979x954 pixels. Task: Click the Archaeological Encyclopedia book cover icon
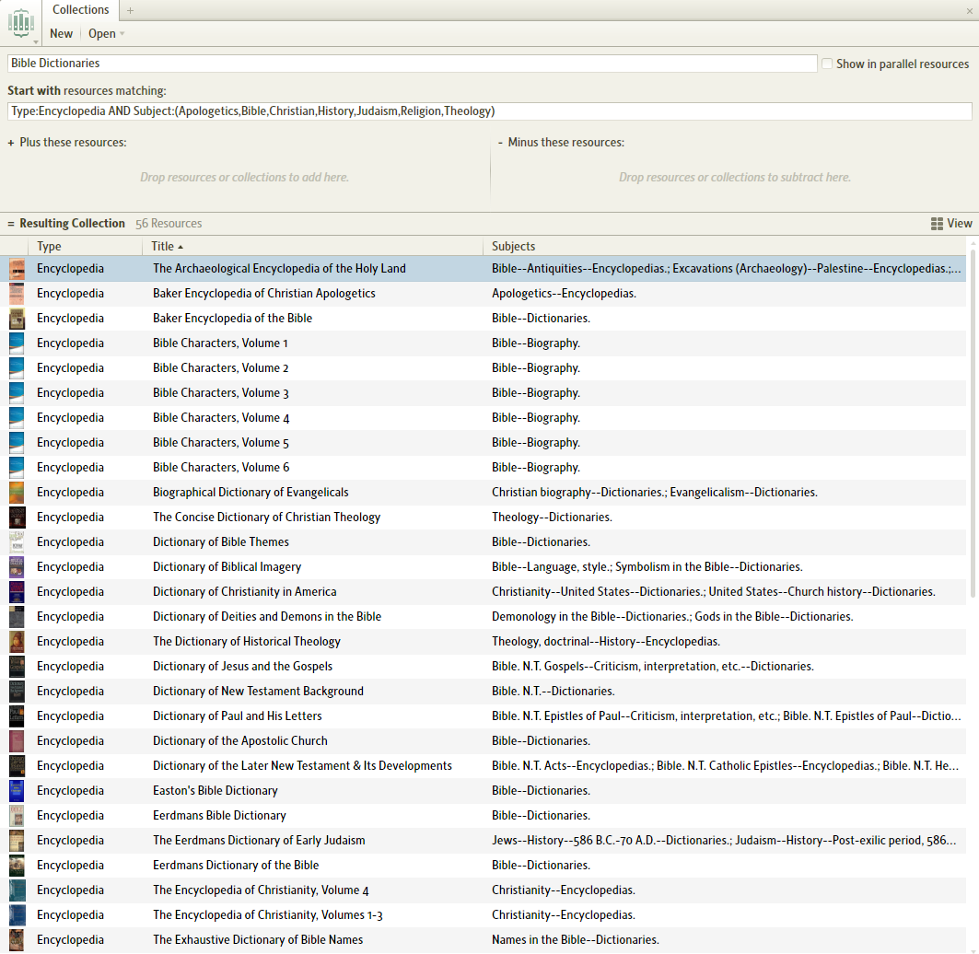tap(17, 269)
